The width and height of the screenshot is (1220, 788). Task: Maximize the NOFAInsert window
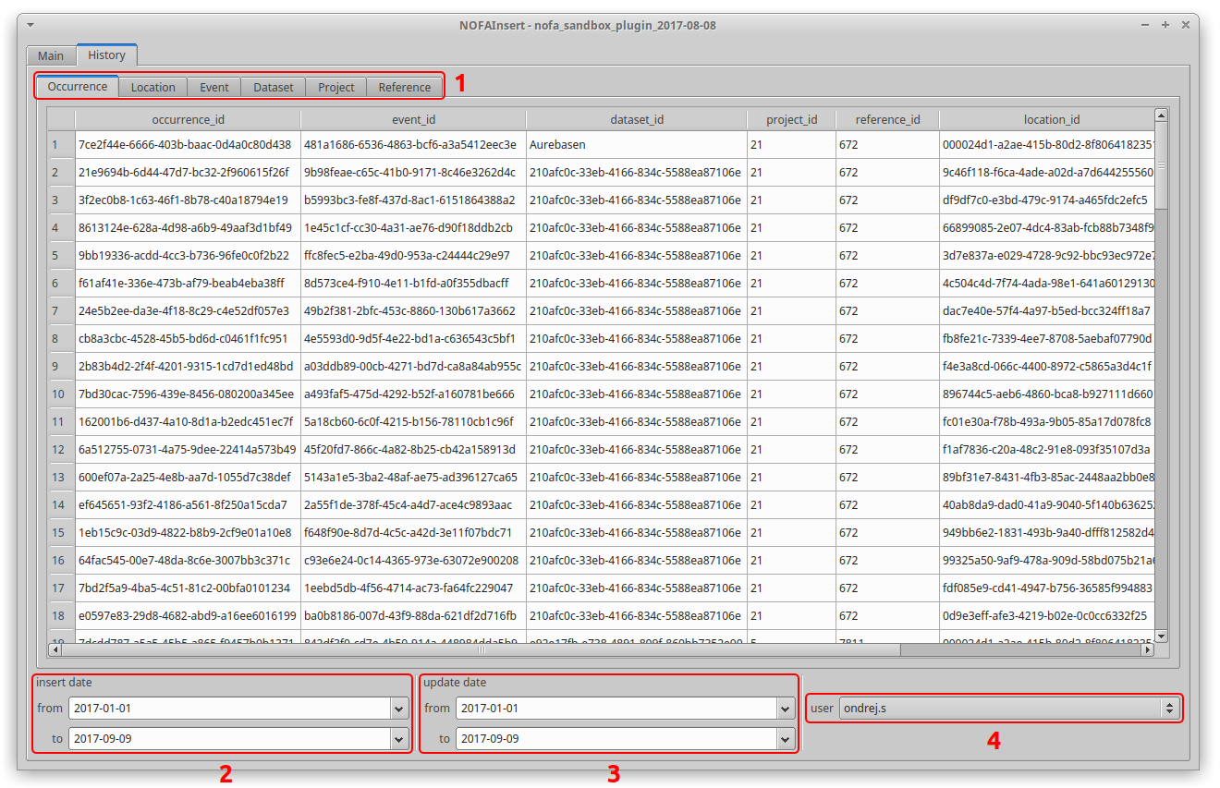pos(1165,25)
